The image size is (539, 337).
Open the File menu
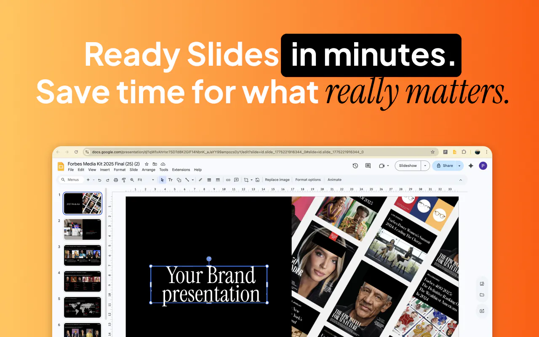click(x=71, y=170)
